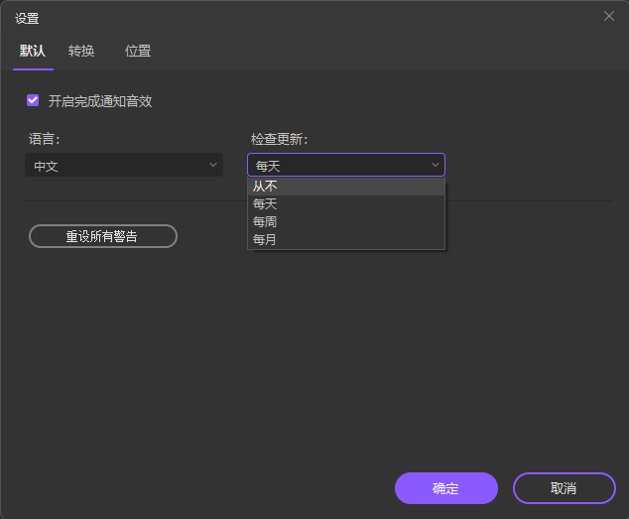
Task: Collapse the 检查更新 combo box showing 每天
Action: click(345, 166)
